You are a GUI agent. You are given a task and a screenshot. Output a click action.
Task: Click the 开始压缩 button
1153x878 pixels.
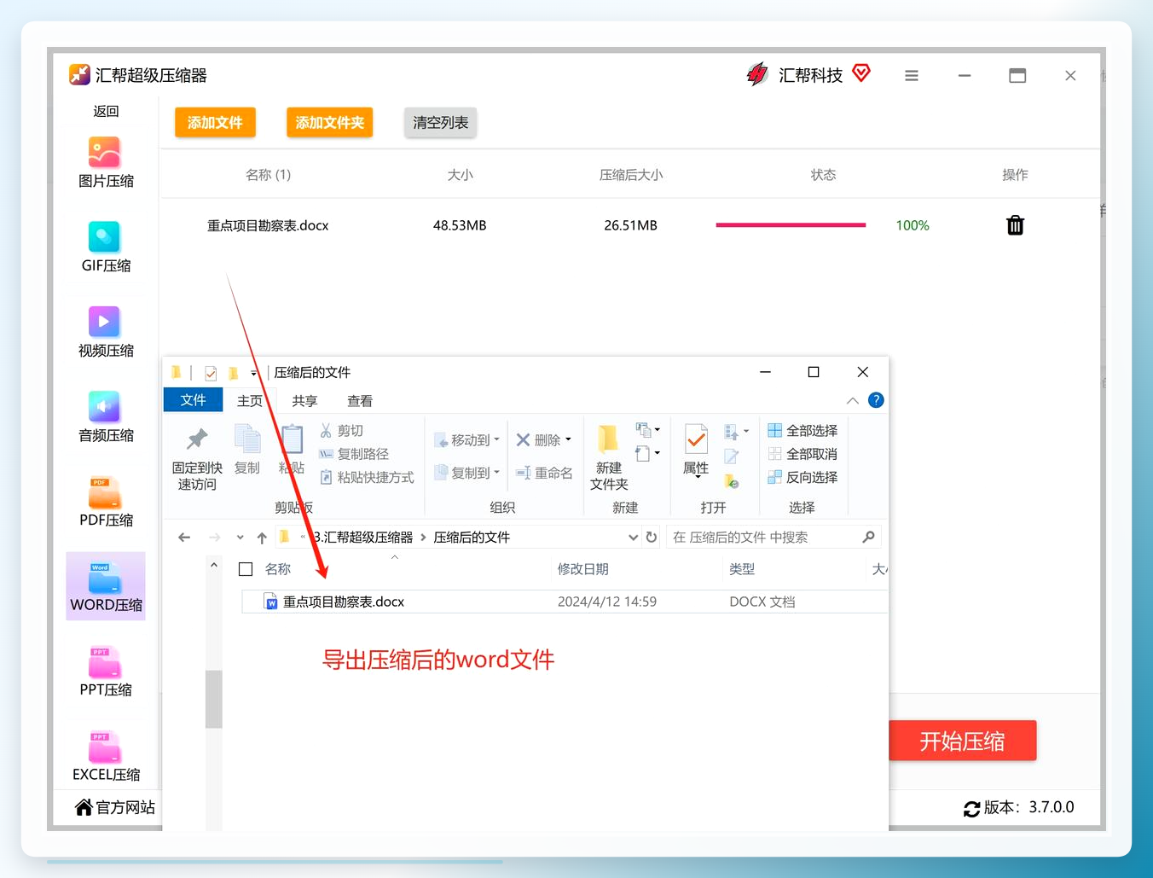point(962,741)
